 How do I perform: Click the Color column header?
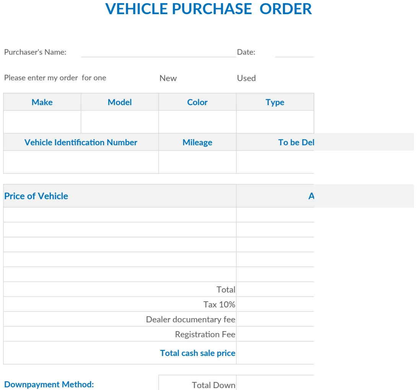197,102
